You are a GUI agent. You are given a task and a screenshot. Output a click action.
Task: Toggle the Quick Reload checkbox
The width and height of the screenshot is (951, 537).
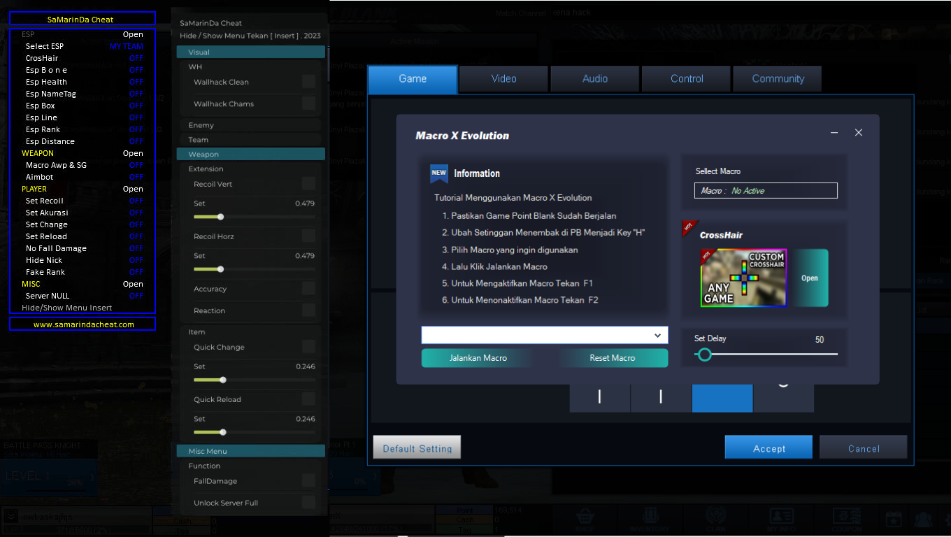coord(308,399)
